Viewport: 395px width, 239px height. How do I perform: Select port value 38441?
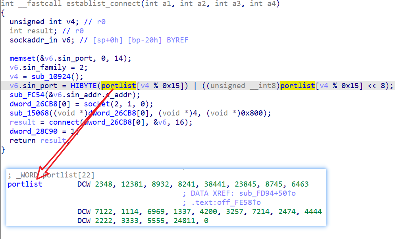click(x=215, y=184)
